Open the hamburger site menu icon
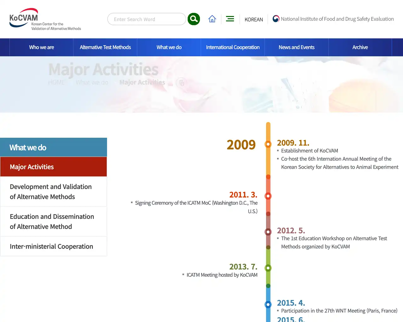403x322 pixels. click(x=230, y=19)
